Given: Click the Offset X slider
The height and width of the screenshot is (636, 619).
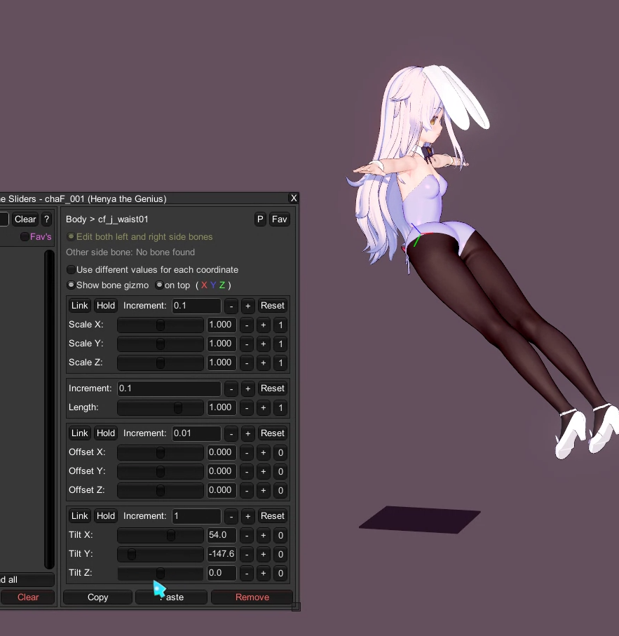Looking at the screenshot, I should [161, 452].
